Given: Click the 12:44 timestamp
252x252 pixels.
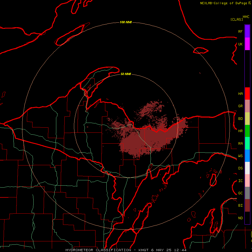Looking at the screenshot, I should click(181, 250).
